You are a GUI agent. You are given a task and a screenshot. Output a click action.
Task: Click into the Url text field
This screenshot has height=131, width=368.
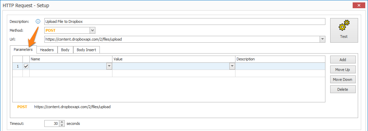pyautogui.click(x=182, y=39)
